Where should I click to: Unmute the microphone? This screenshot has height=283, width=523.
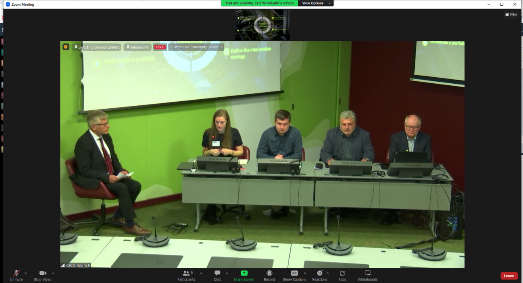16,275
